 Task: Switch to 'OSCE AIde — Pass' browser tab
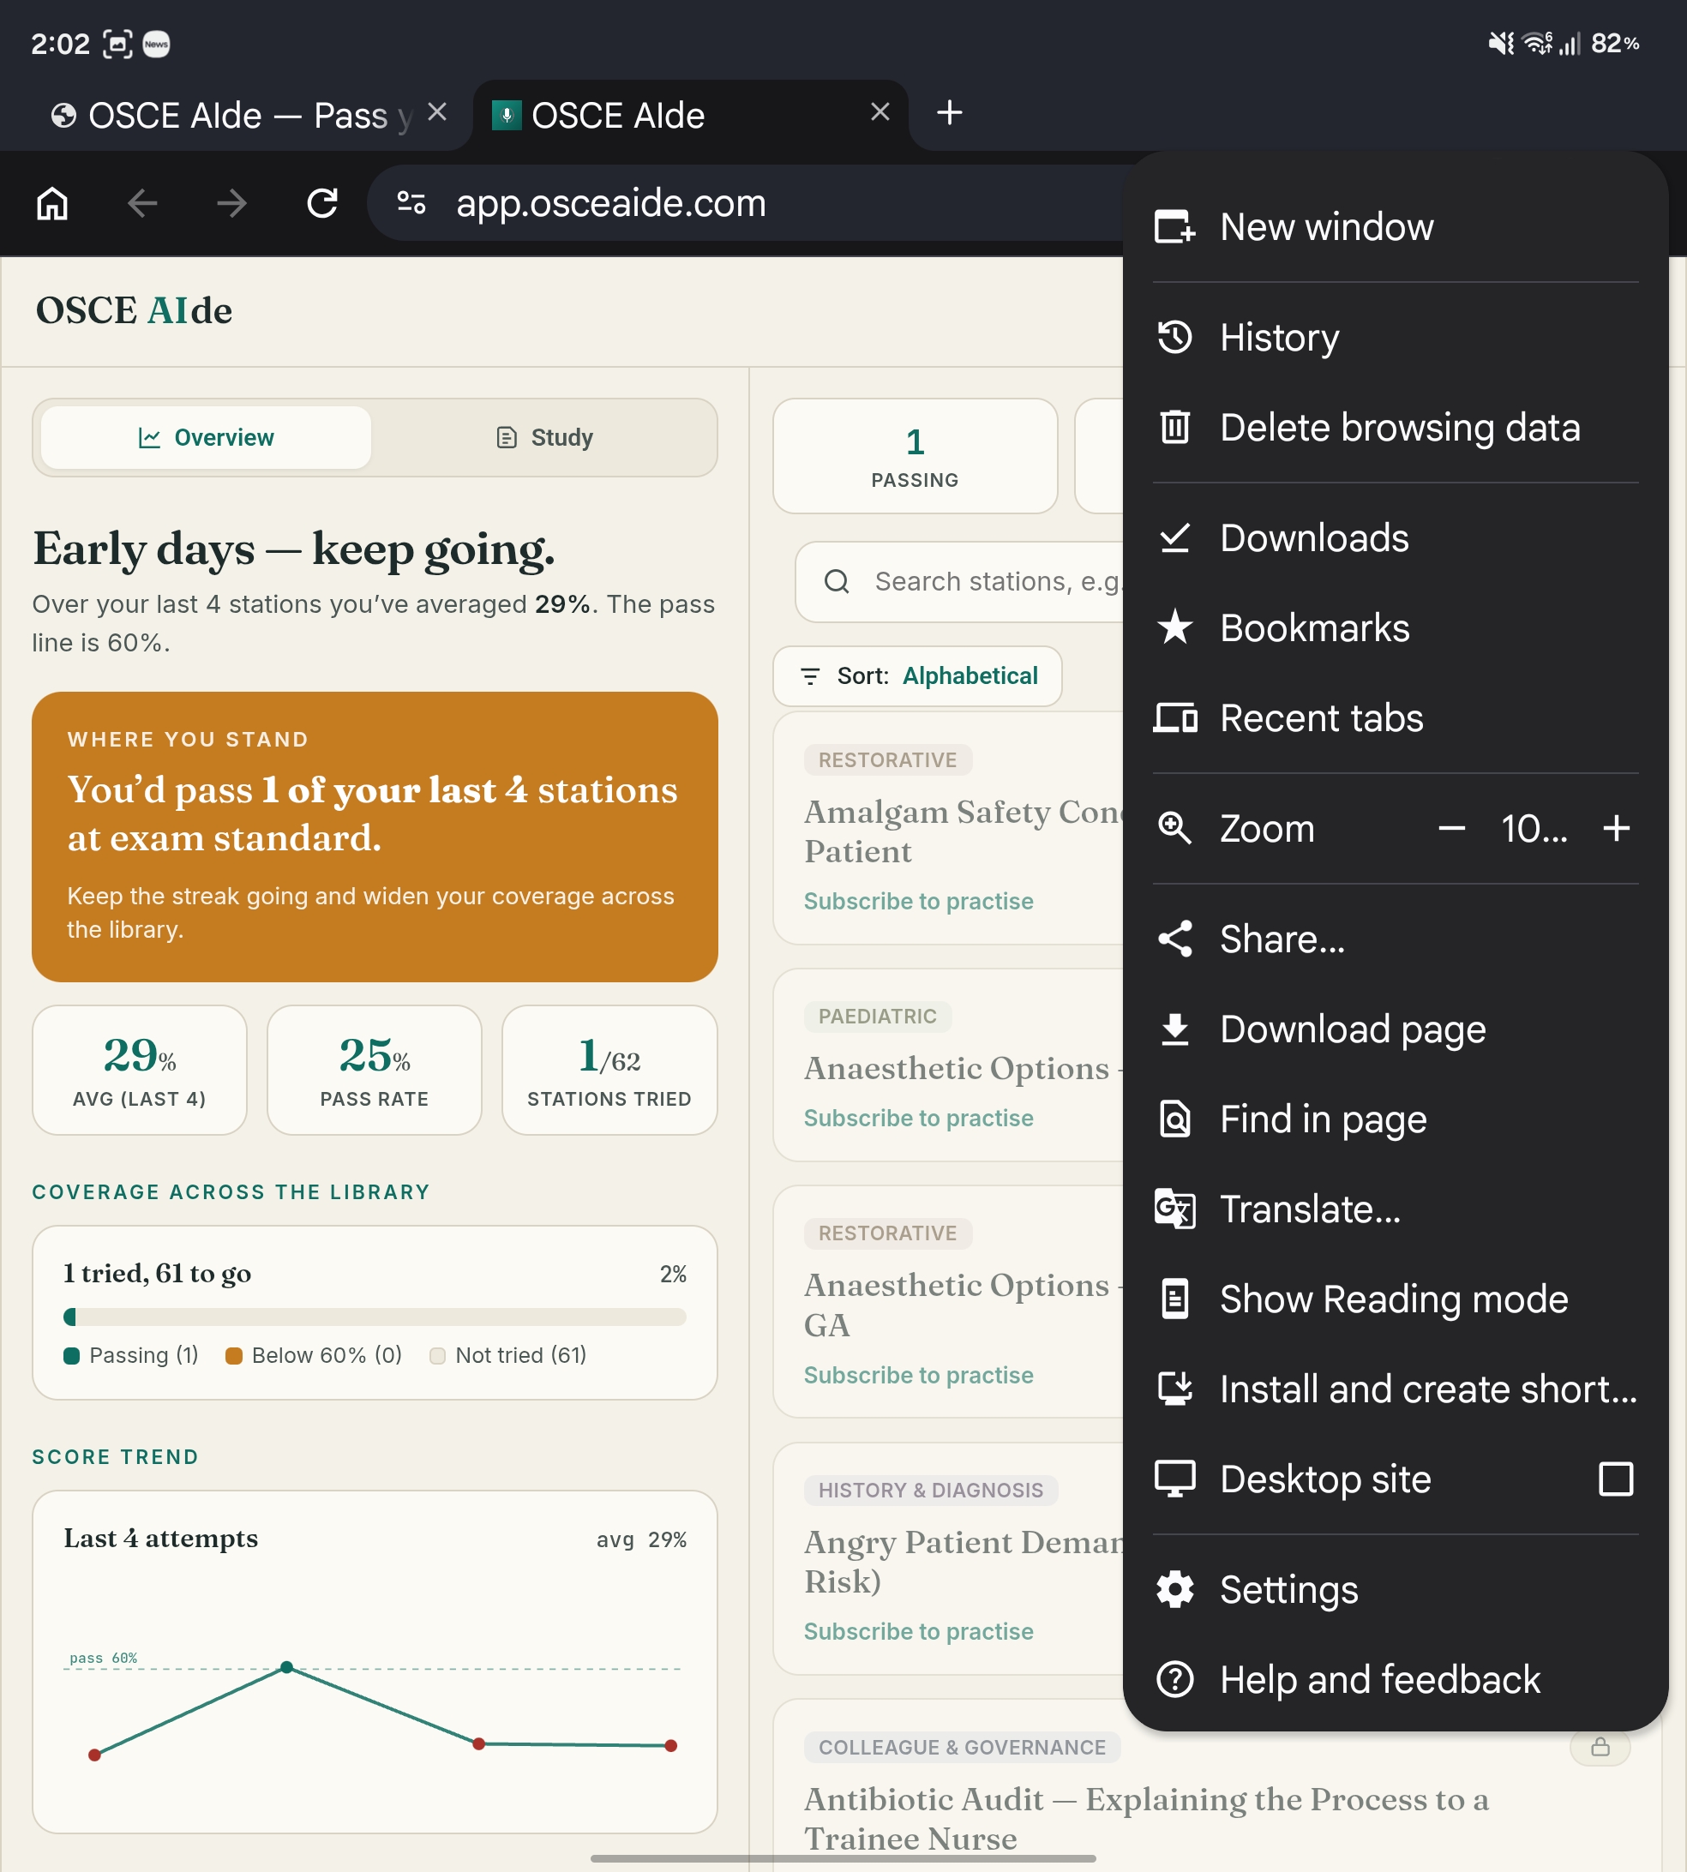coord(231,115)
